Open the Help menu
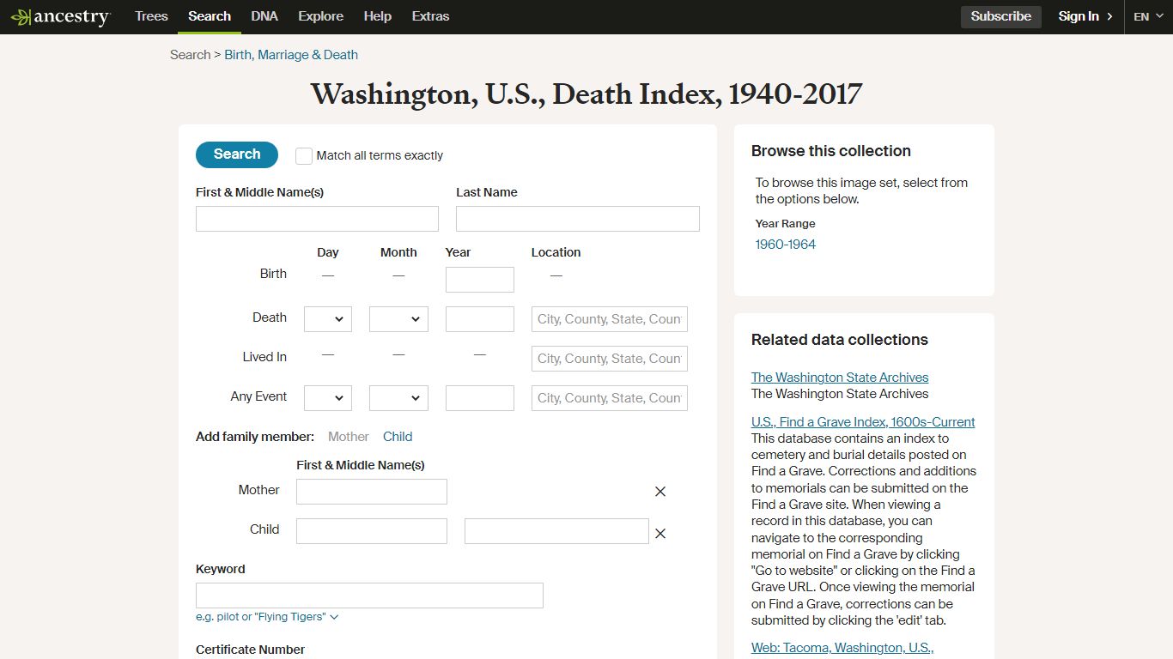1173x659 pixels. tap(377, 16)
